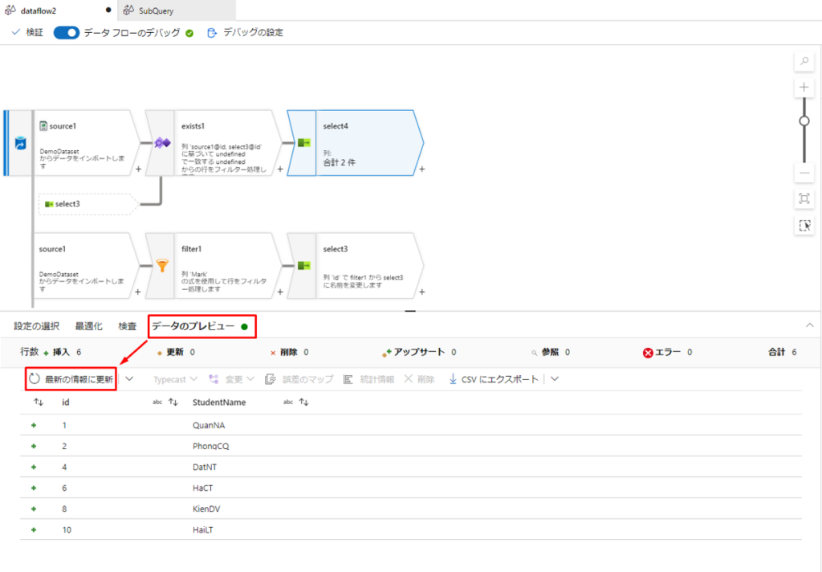Select the HaiLT row
822x572 pixels.
(x=411, y=530)
